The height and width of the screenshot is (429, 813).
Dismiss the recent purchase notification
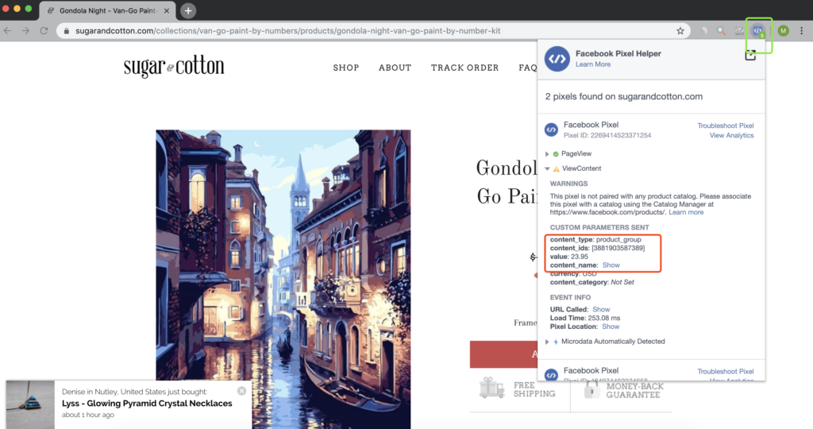241,391
